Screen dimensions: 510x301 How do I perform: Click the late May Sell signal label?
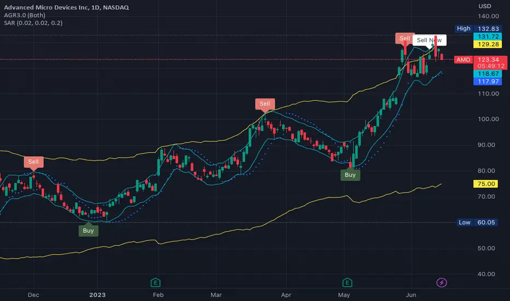404,38
